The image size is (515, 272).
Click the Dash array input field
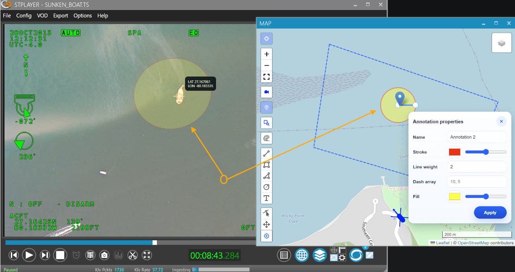477,182
